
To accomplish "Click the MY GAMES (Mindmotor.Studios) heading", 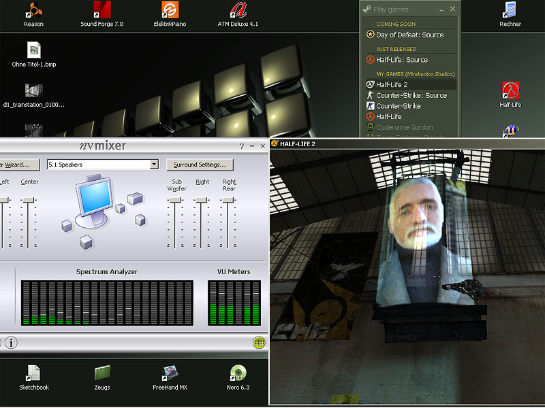I will 416,74.
